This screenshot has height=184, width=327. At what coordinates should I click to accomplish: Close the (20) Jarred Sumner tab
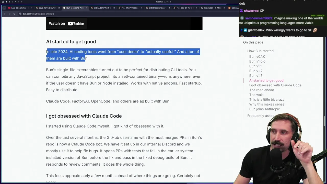tap(59, 8)
